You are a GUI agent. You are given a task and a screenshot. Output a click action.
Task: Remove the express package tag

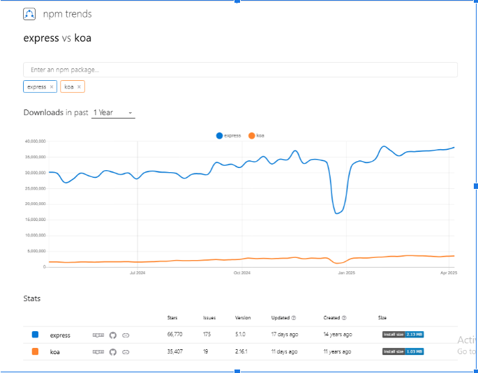pyautogui.click(x=52, y=87)
